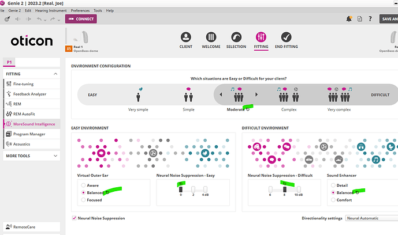Set Difficult noise suppression to 6 dB
The width and height of the screenshot is (398, 235).
tap(270, 189)
